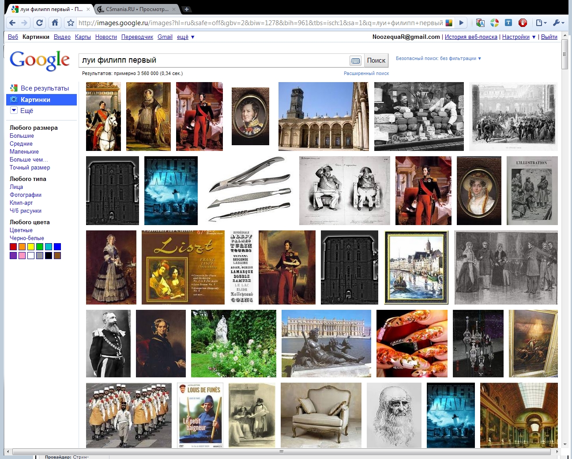The width and height of the screenshot is (572, 459).
Task: Open Новости in the top navigation
Action: click(106, 37)
